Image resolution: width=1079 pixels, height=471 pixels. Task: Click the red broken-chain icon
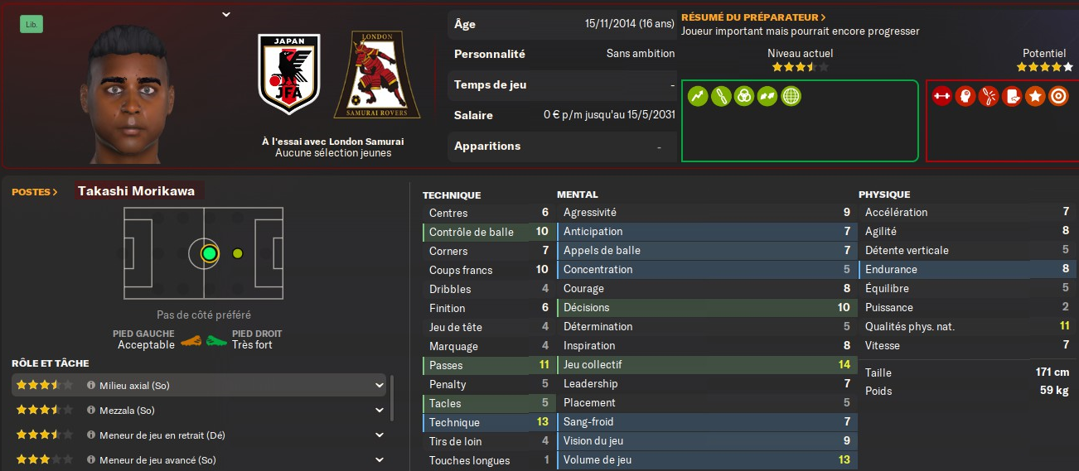click(x=988, y=97)
